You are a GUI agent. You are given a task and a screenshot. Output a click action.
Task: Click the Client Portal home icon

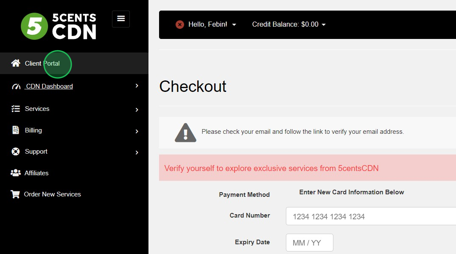pos(16,63)
